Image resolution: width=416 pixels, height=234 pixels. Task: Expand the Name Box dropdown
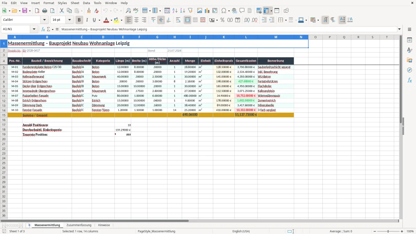click(34, 29)
